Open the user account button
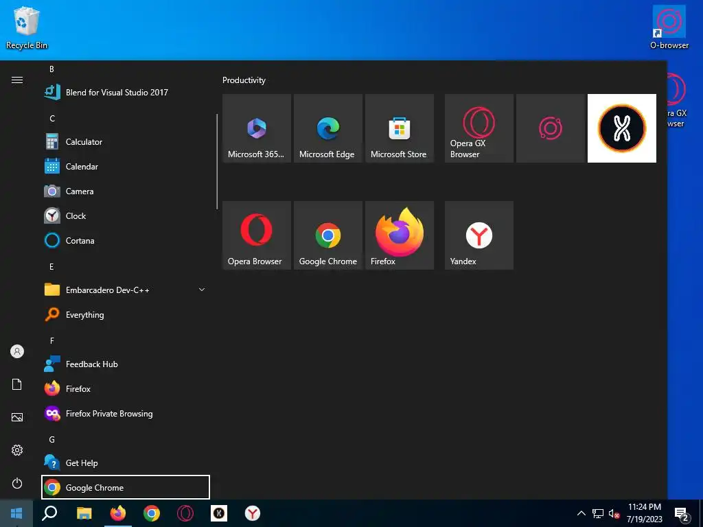The image size is (703, 527). (17, 351)
